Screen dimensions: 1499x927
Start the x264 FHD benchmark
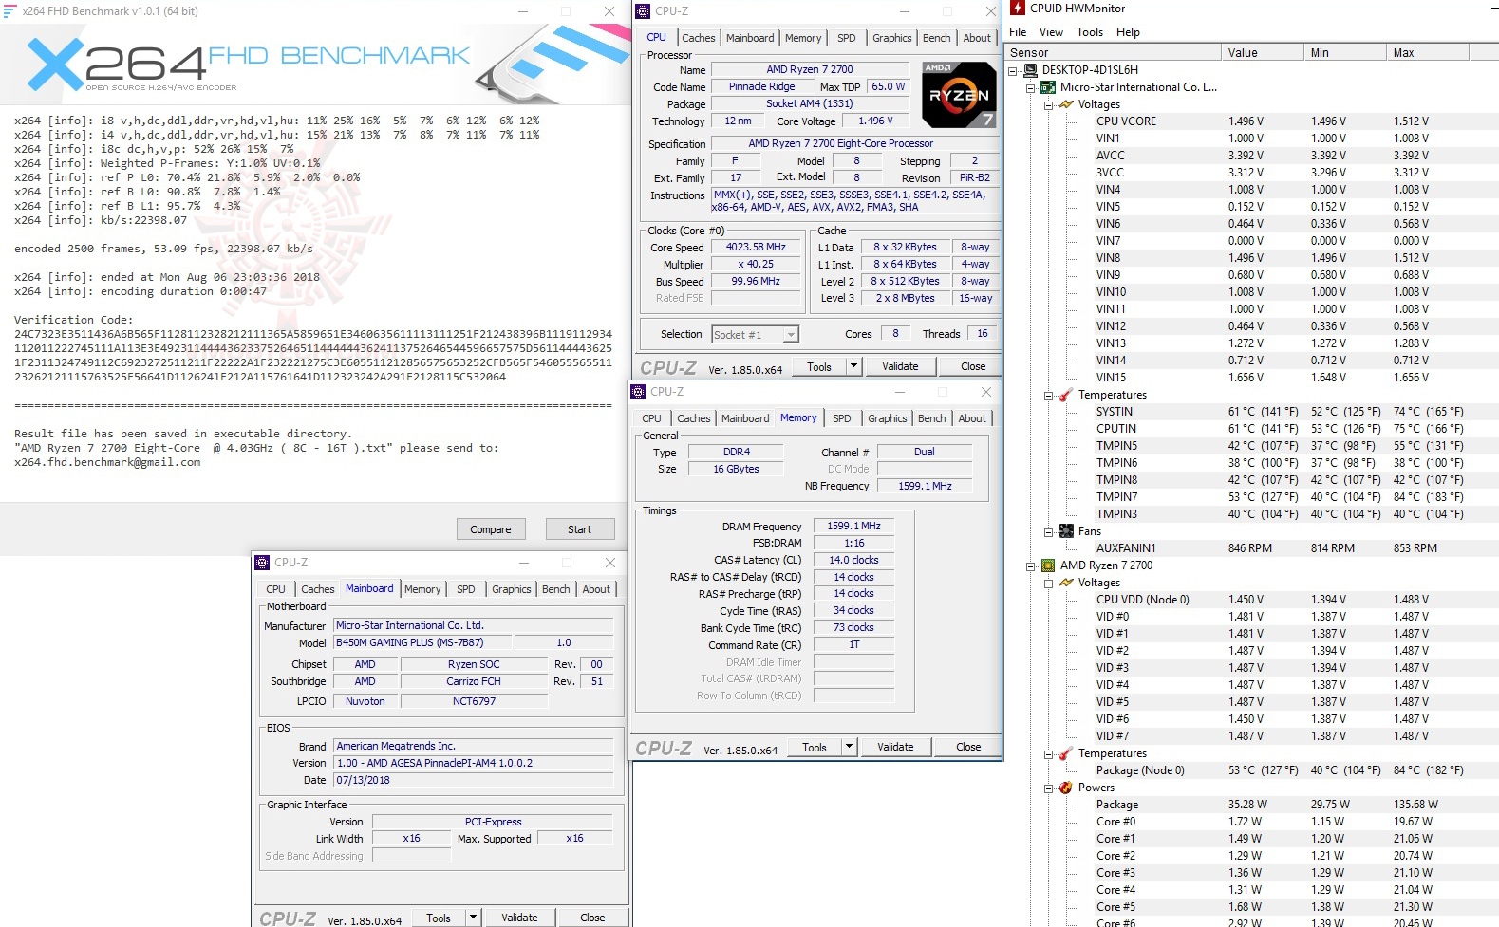[x=580, y=529]
